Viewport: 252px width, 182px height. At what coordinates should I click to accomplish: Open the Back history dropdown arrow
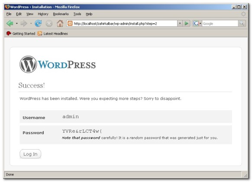tap(17, 23)
